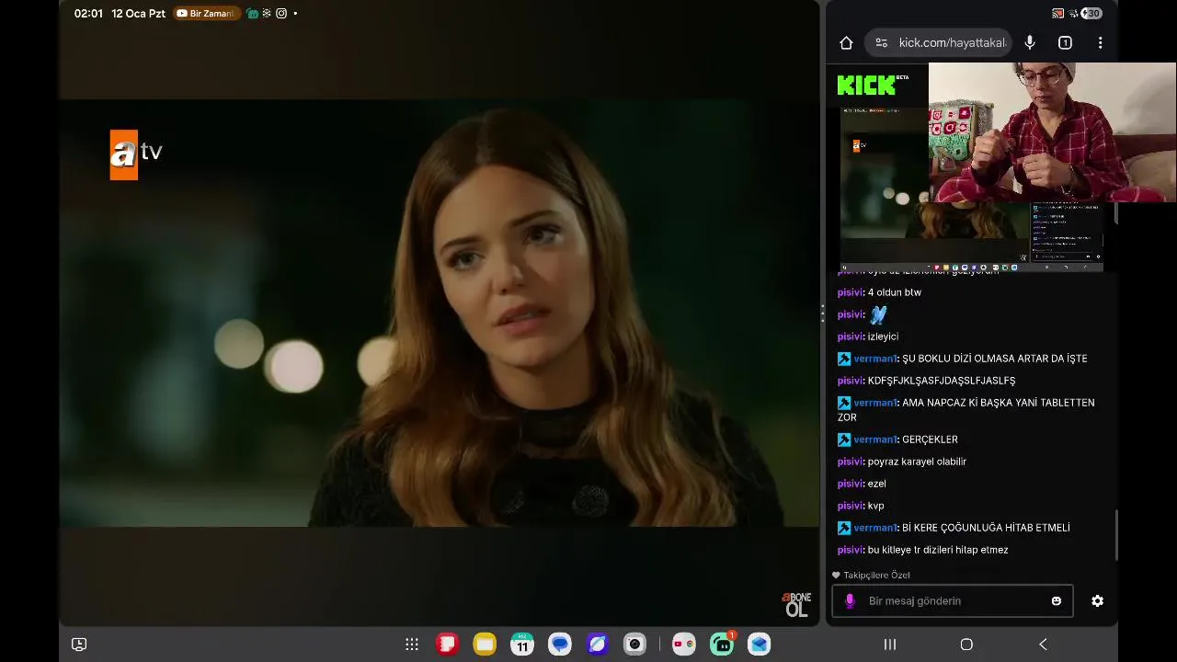Start voice search from the microphone icon
Screen dimensions: 1177x662
click(1030, 42)
